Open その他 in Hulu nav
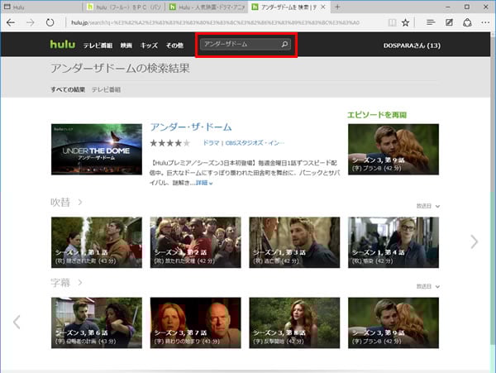Image resolution: width=496 pixels, height=373 pixels. [x=174, y=45]
